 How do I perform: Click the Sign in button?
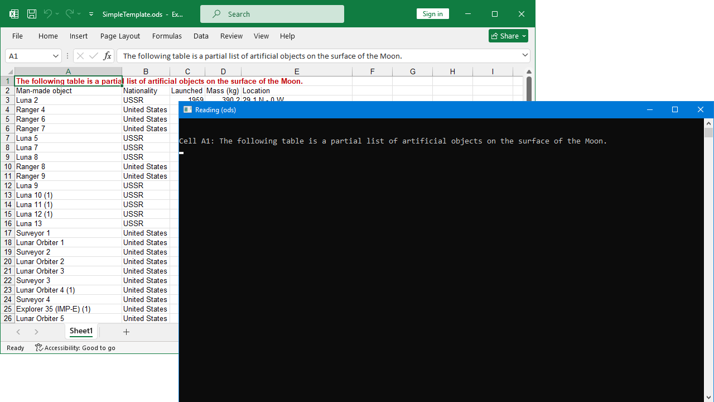tap(432, 14)
